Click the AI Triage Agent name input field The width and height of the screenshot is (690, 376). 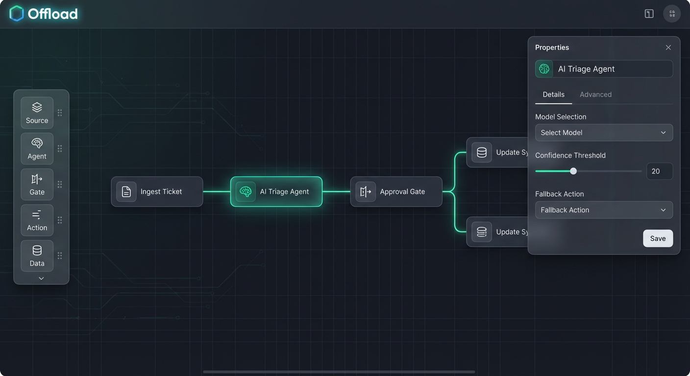(613, 69)
